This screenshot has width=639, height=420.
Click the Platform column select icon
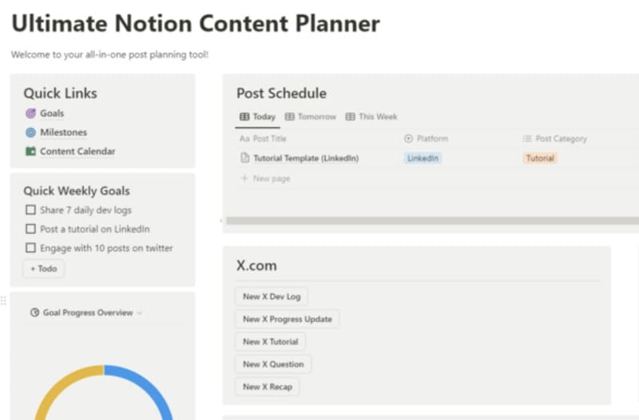(408, 139)
